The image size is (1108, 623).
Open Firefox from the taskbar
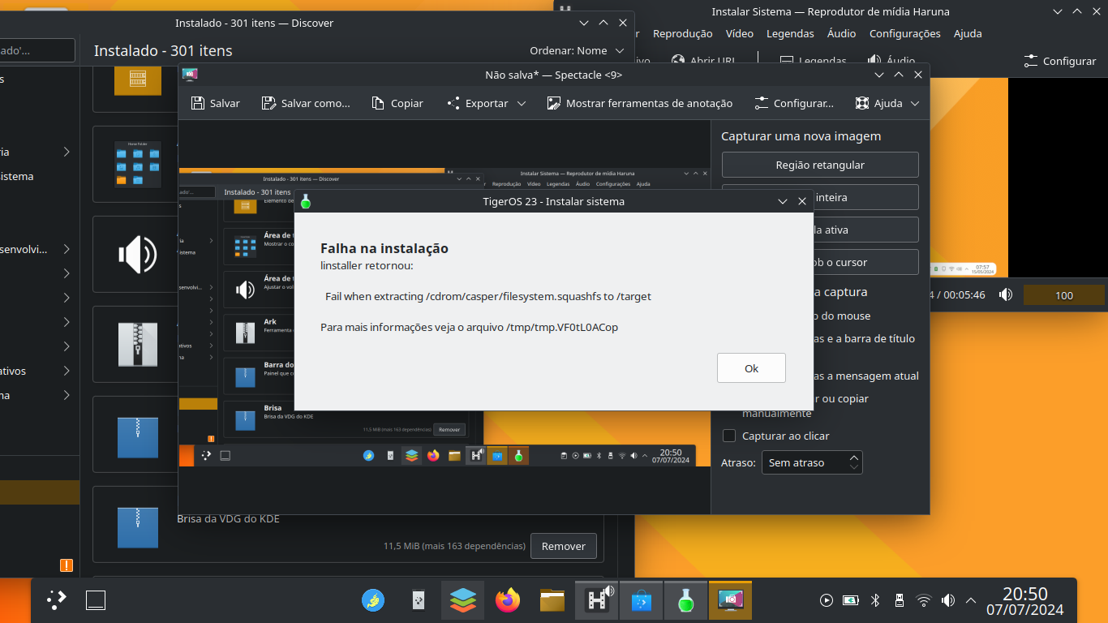coord(508,600)
